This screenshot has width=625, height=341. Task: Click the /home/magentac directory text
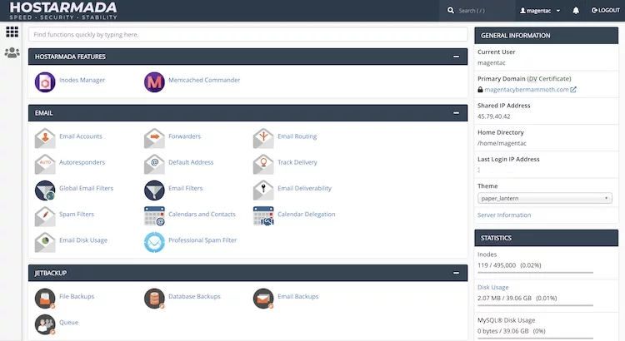click(502, 143)
